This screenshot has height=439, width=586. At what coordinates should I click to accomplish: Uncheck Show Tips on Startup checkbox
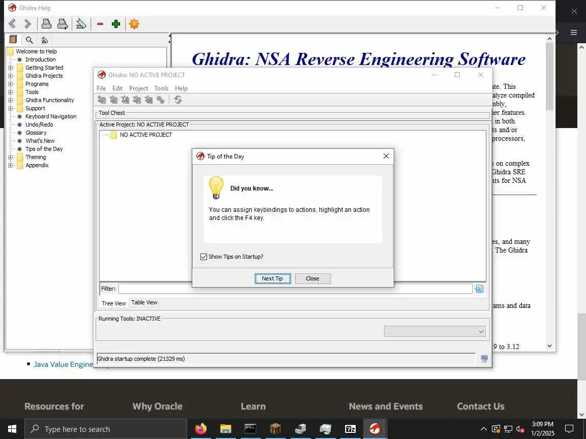pos(203,257)
